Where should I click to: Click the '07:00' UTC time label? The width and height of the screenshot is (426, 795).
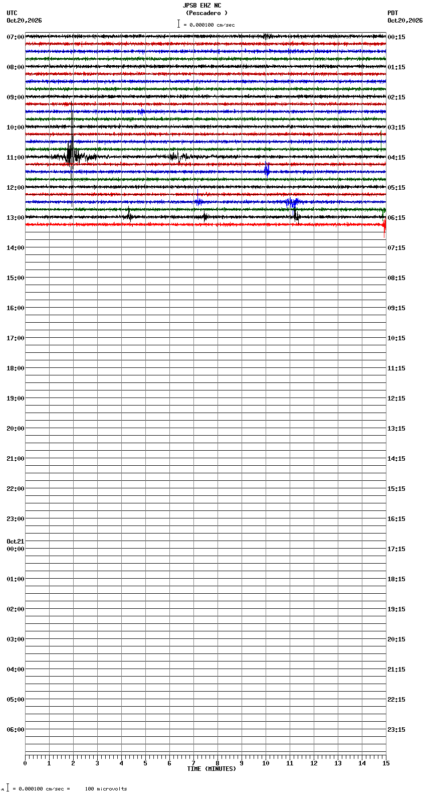coord(16,37)
